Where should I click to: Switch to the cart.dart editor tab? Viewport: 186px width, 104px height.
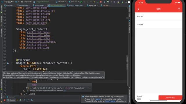[x=105, y=5]
